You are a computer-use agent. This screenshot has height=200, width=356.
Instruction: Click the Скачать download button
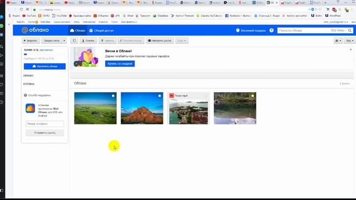coord(88,41)
